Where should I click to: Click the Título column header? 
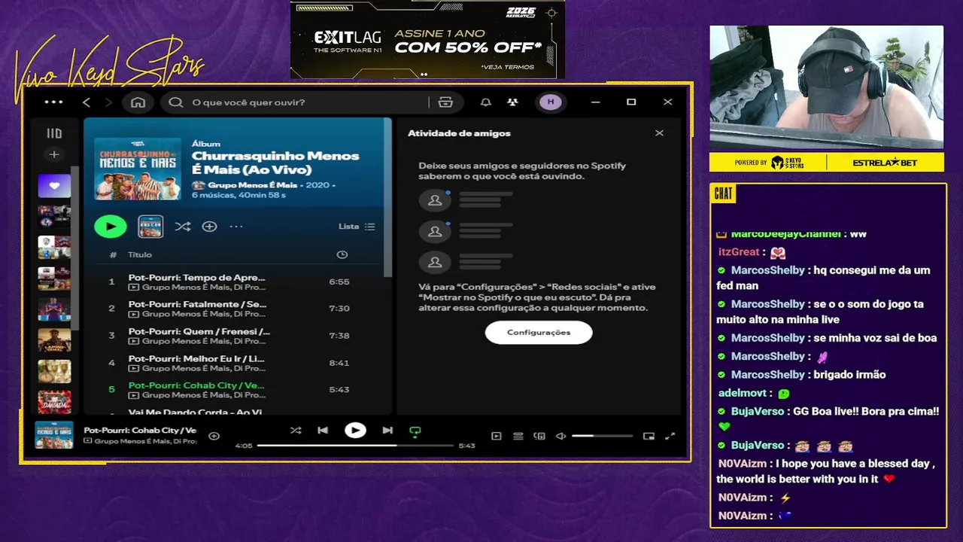(x=139, y=255)
